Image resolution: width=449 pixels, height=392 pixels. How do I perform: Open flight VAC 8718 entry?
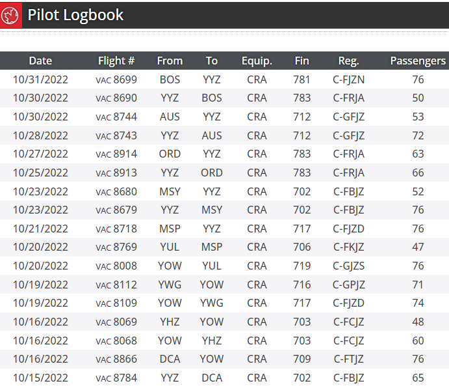tap(116, 229)
